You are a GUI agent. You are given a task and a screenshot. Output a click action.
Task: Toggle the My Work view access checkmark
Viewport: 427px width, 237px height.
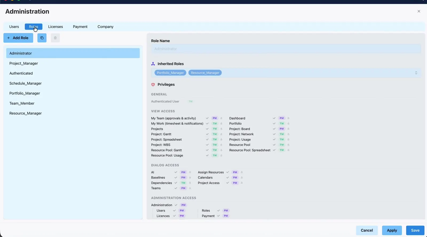click(x=207, y=124)
